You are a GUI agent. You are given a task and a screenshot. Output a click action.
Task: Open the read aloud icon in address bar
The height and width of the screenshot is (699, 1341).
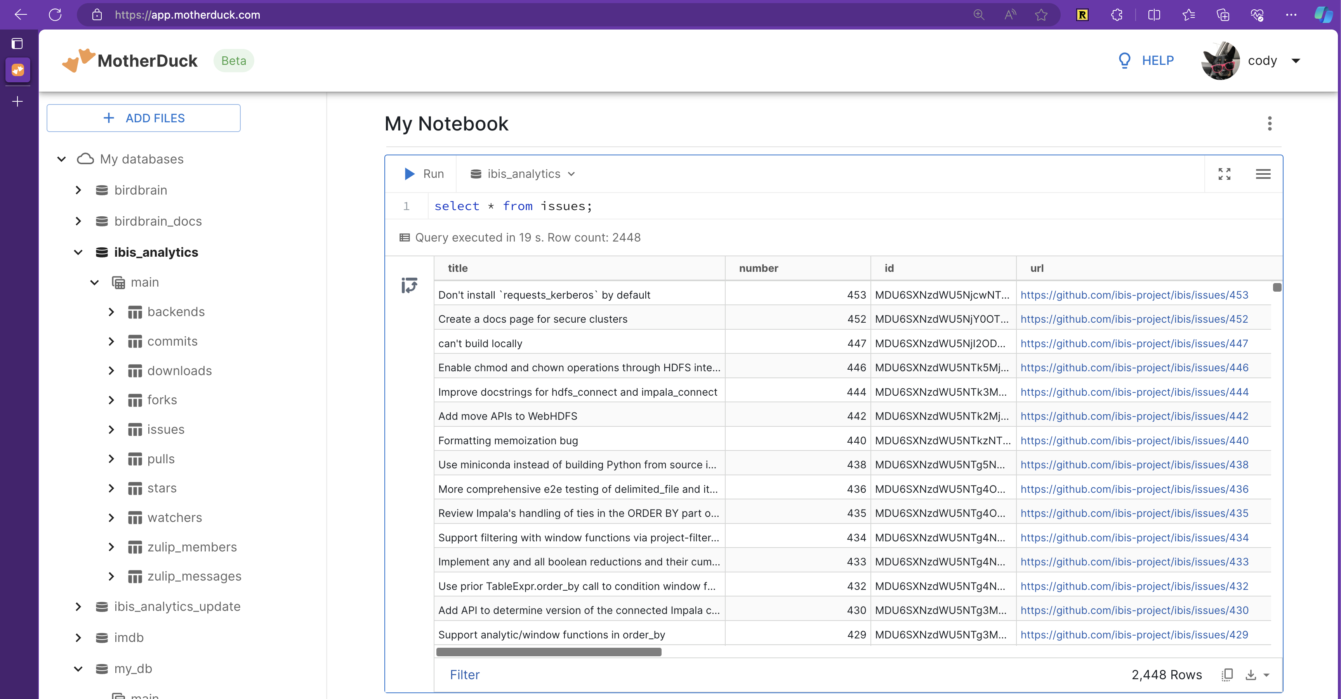pos(1010,15)
